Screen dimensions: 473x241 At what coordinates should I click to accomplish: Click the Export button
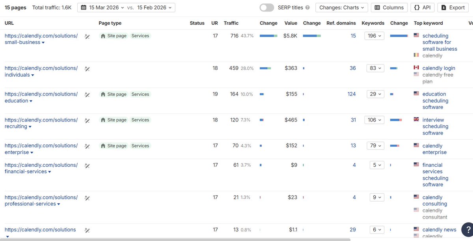(x=453, y=7)
